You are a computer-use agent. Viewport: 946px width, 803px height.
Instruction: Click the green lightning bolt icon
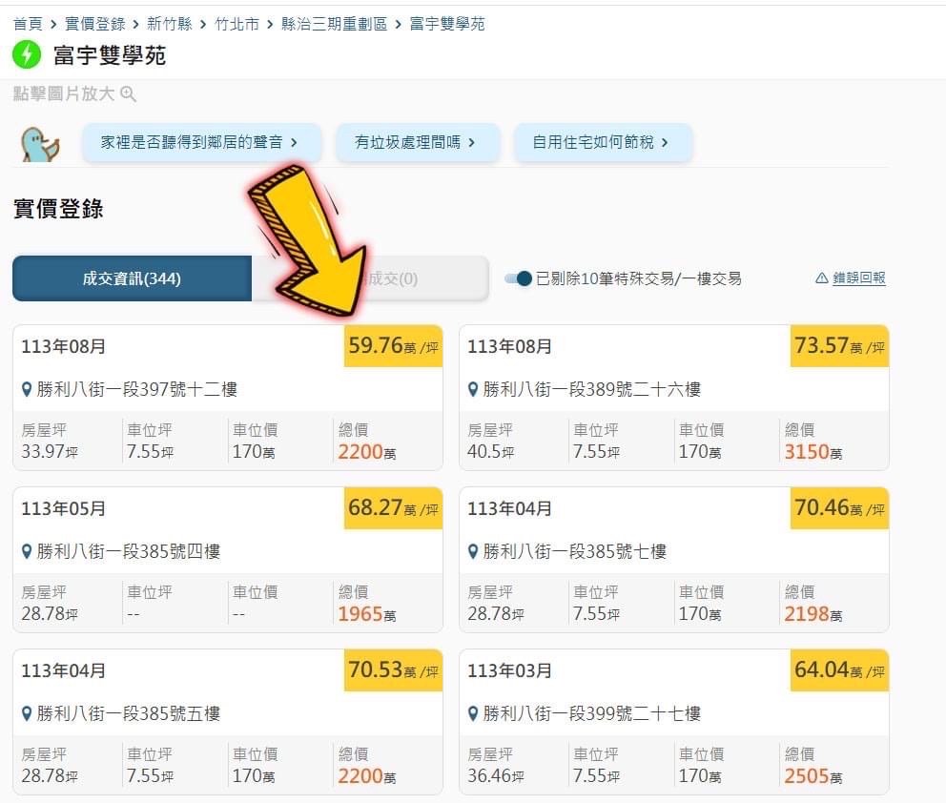[27, 55]
